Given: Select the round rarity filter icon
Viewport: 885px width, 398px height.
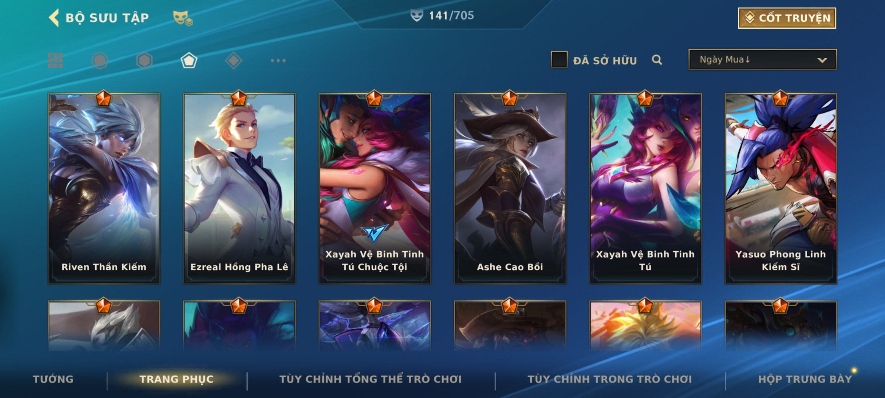Looking at the screenshot, I should pos(100,60).
